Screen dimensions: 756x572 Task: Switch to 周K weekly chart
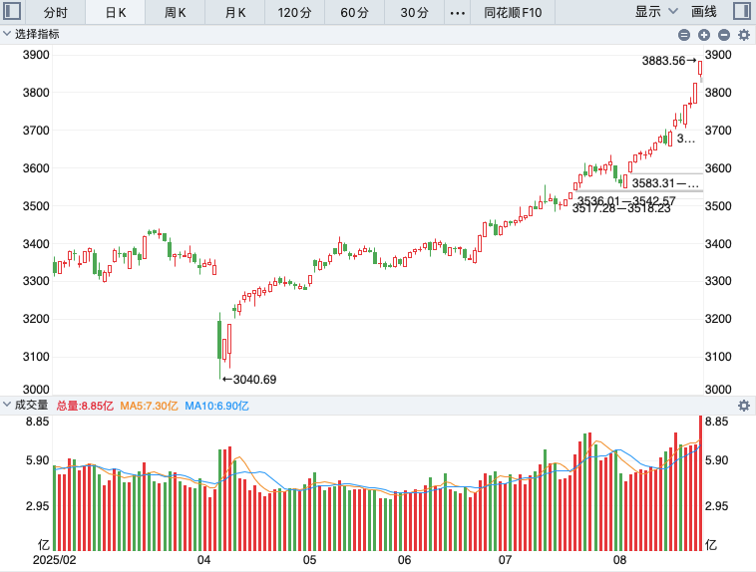(x=175, y=12)
